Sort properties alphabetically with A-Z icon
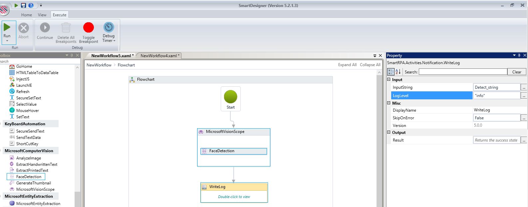Screen dimensions: 528x207 click(x=398, y=72)
